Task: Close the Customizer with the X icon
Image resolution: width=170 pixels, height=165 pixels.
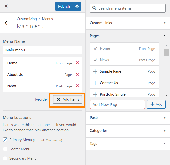Action: point(6,6)
